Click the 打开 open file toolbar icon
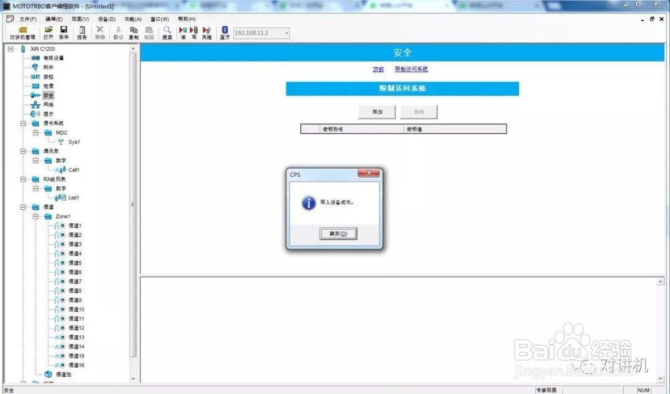 coord(48,33)
